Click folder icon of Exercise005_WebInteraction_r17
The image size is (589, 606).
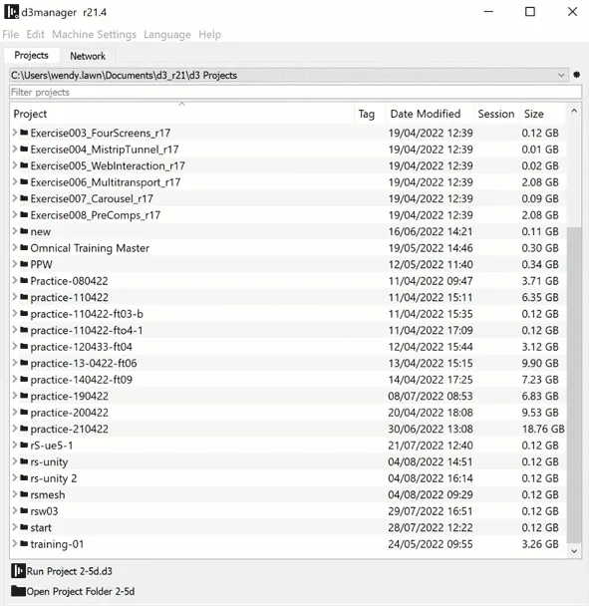point(24,165)
